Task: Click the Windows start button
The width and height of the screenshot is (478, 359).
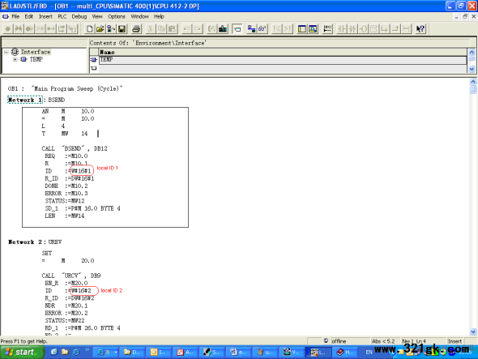Action: tap(22, 353)
